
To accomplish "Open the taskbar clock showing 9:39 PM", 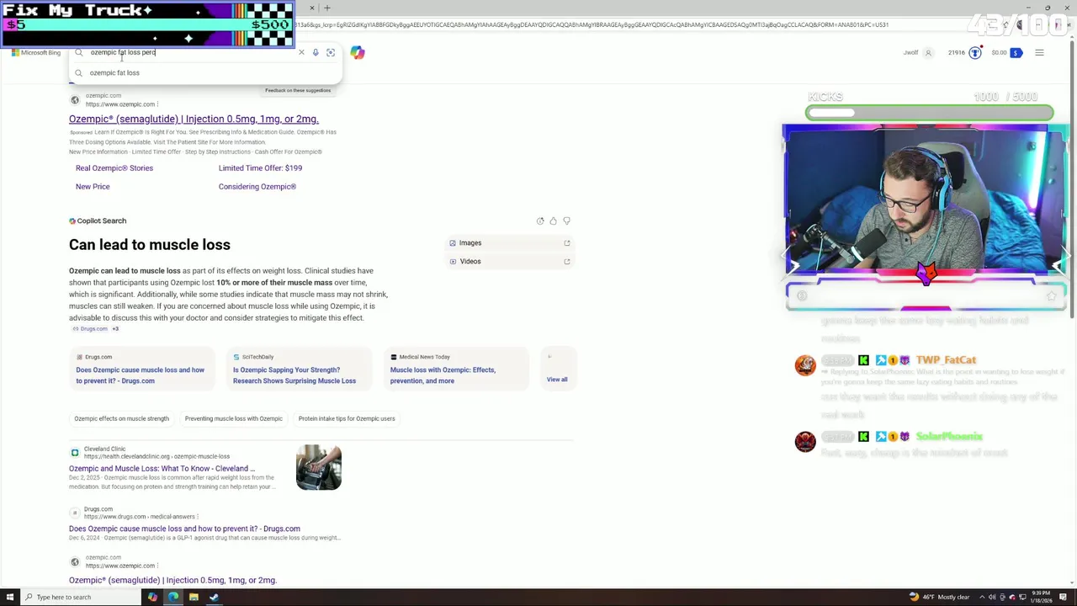I will 1040,598.
